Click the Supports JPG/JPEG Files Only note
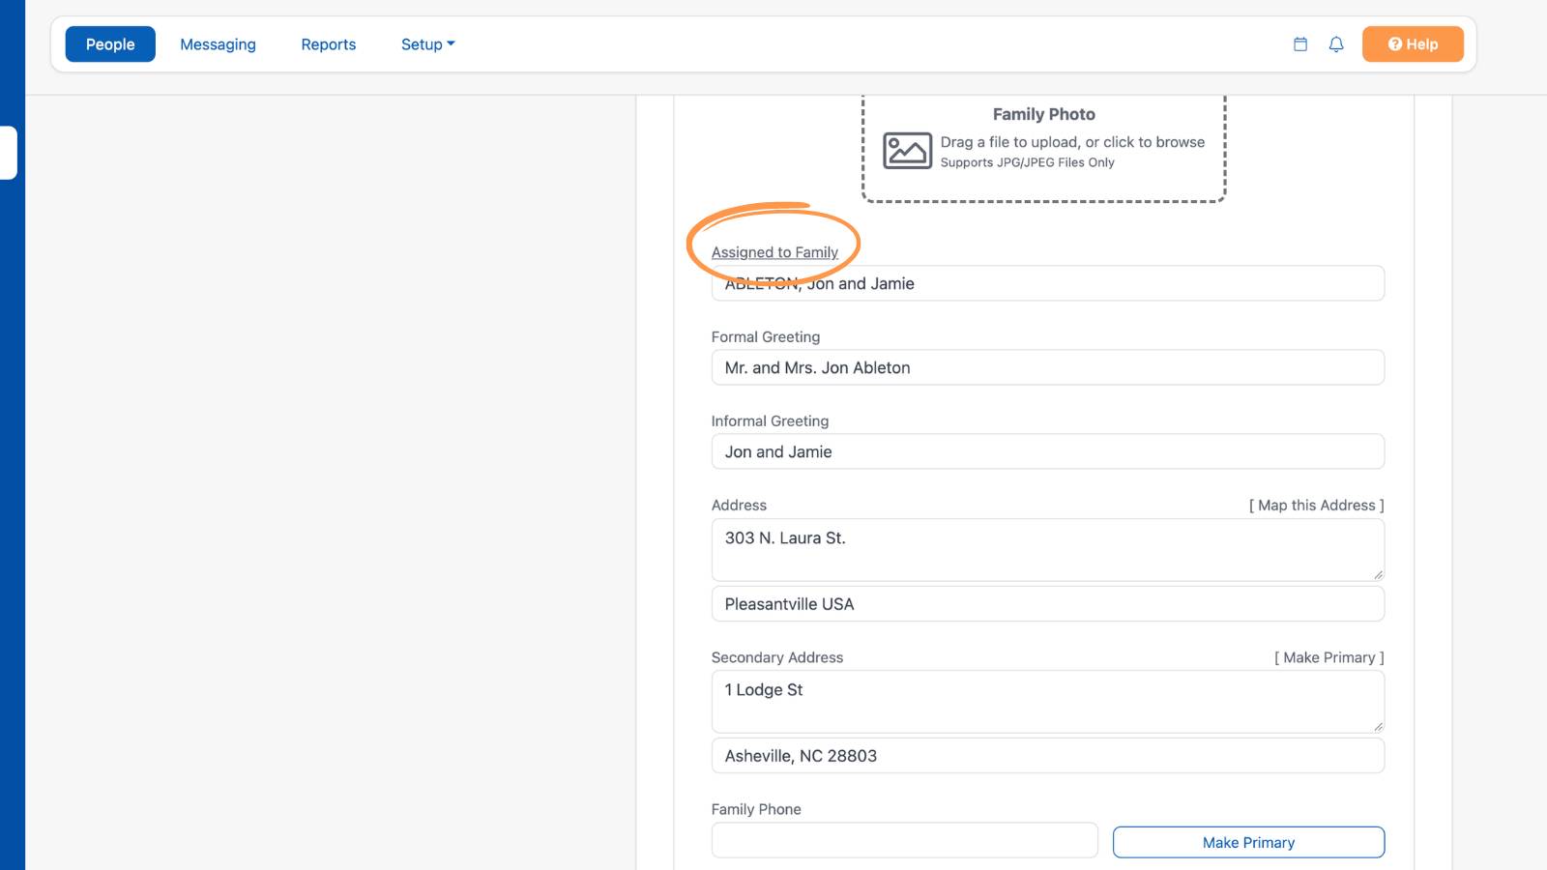 click(1028, 162)
